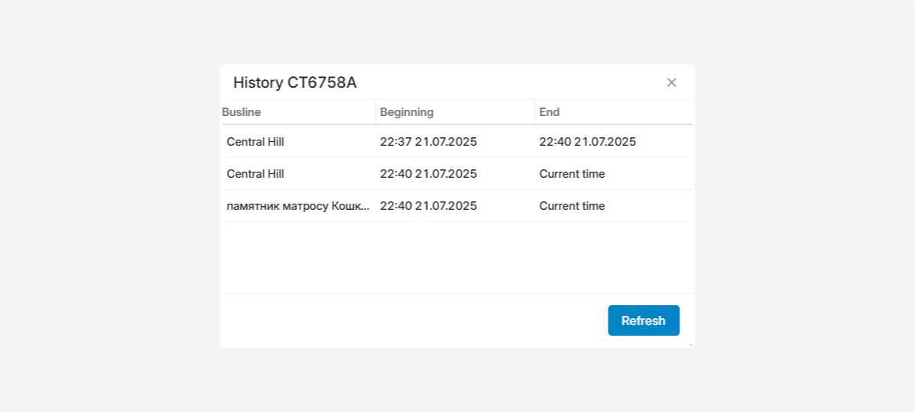Click the dialog footer left of Refresh
The width and height of the screenshot is (915, 412).
tap(412, 320)
